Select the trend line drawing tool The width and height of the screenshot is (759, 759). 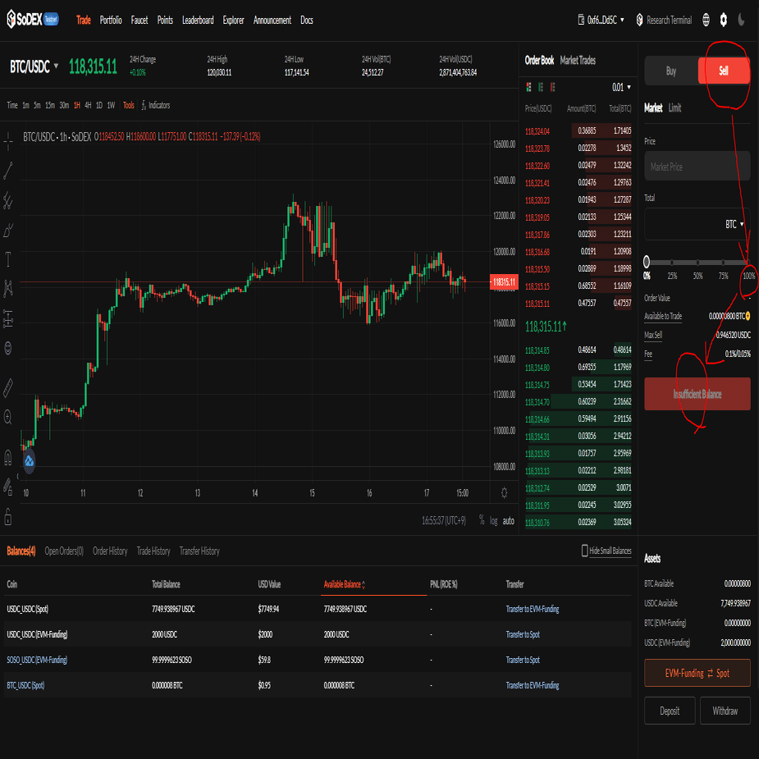click(7, 171)
